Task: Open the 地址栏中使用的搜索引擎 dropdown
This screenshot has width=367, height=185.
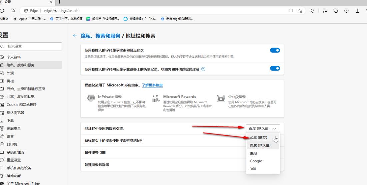Action: [x=263, y=128]
